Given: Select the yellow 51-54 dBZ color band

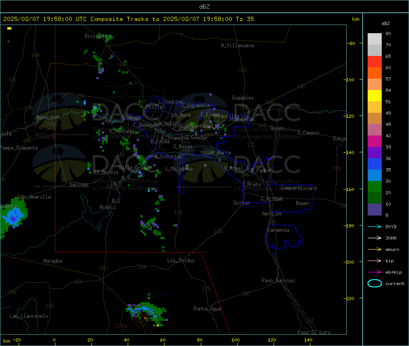Looking at the screenshot, I should coord(374,96).
